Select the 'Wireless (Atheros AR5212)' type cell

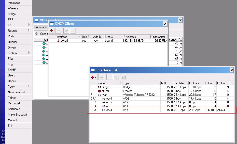pos(141,95)
